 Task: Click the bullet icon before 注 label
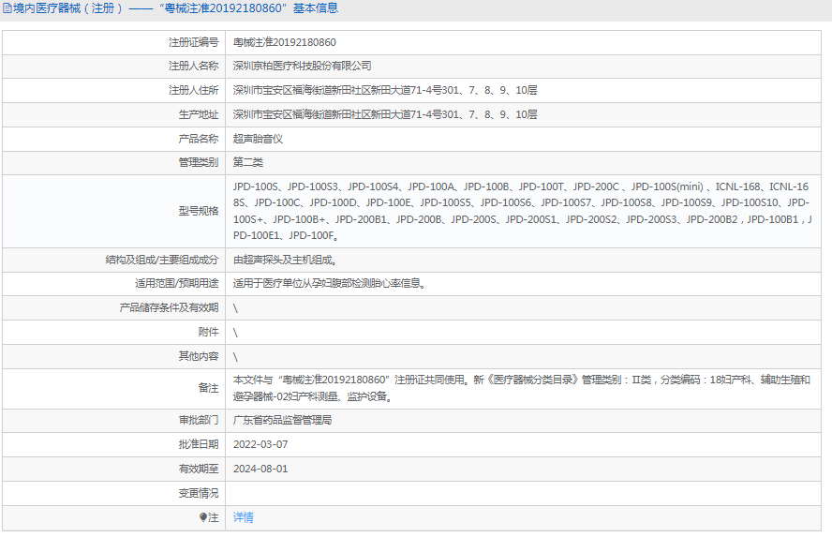(x=202, y=517)
